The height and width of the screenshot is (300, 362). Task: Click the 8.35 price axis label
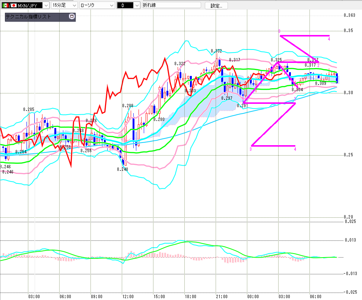(x=349, y=30)
